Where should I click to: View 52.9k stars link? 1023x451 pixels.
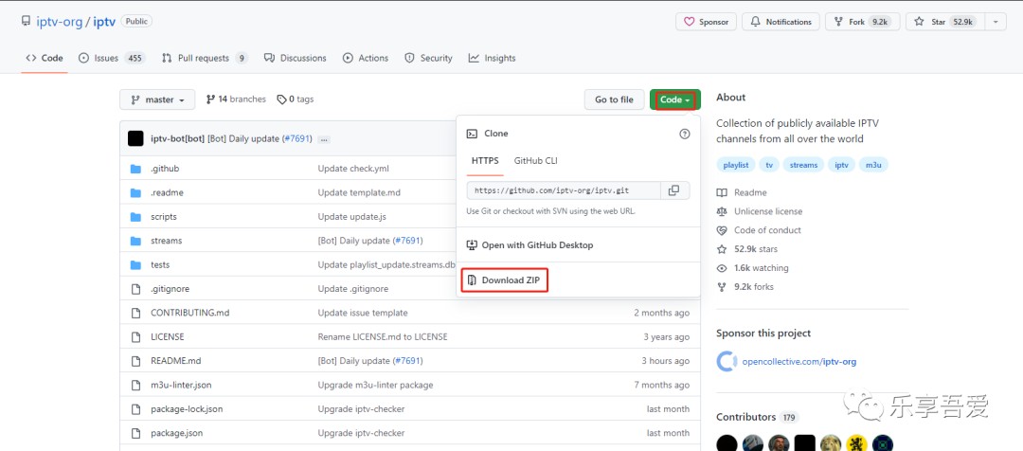click(747, 249)
